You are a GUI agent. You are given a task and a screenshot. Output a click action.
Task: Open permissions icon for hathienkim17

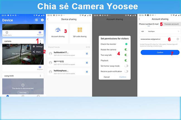(x=87, y=53)
